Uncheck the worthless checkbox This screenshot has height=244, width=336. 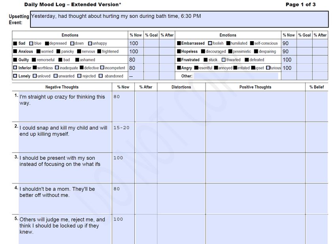tap(35, 68)
